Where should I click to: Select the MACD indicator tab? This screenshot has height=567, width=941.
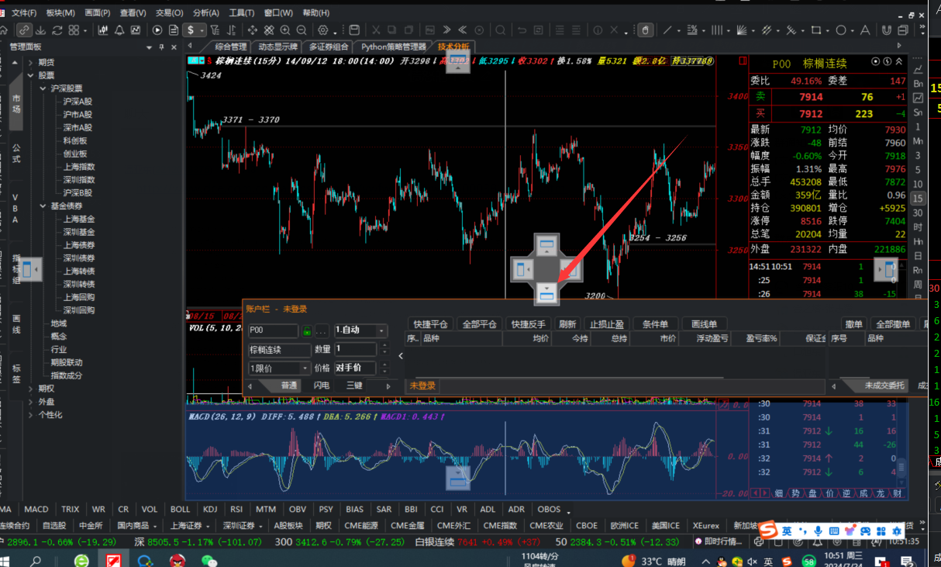coord(36,510)
